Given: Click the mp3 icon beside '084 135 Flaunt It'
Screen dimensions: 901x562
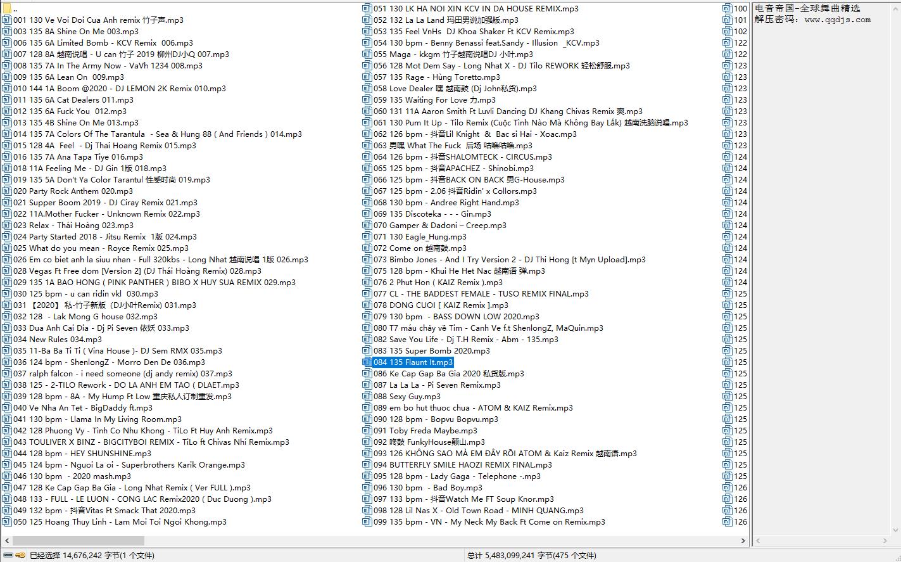Looking at the screenshot, I should click(x=367, y=362).
